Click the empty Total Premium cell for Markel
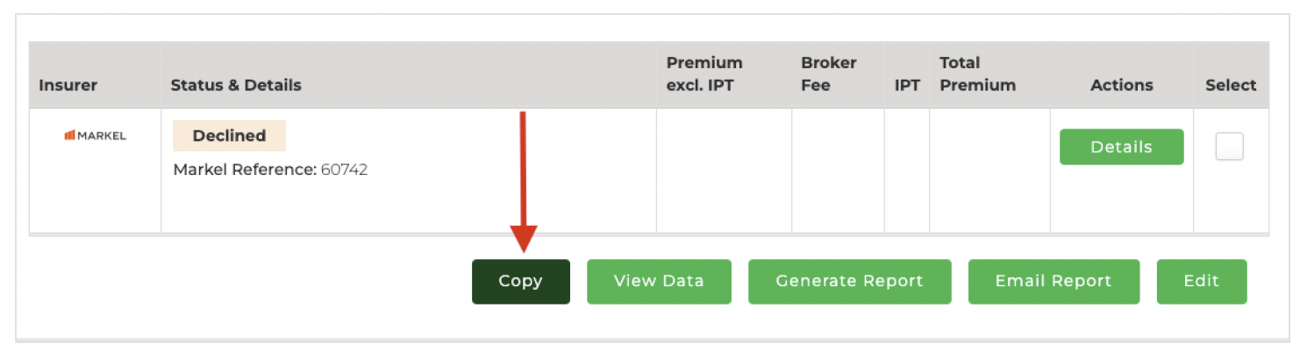This screenshot has width=1307, height=357. click(x=989, y=171)
